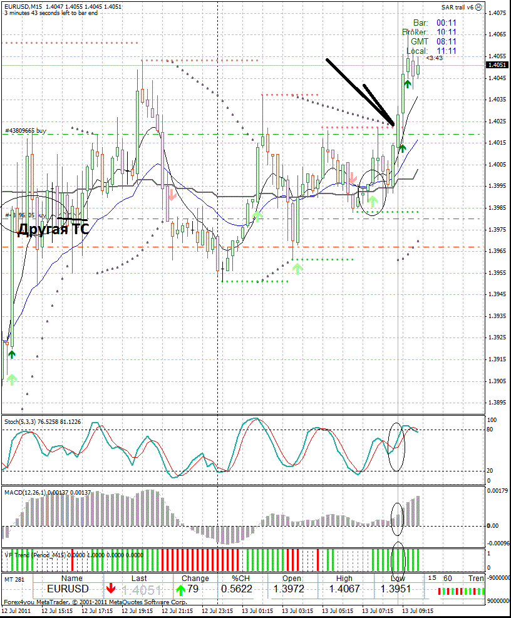Select the dark green buy arrow above 1.3915
The height and width of the screenshot is (618, 511).
point(12,354)
